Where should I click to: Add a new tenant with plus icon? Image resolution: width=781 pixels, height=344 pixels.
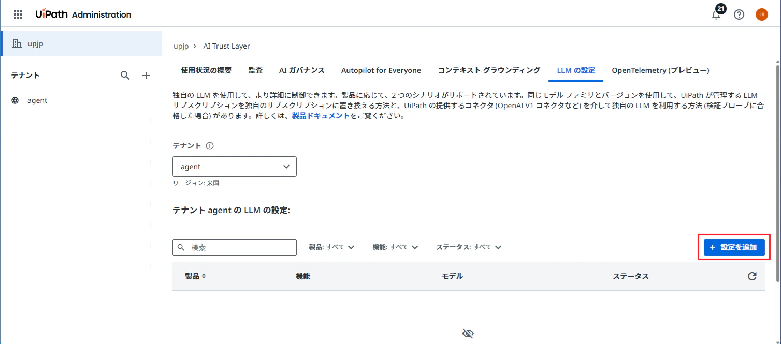coord(146,76)
